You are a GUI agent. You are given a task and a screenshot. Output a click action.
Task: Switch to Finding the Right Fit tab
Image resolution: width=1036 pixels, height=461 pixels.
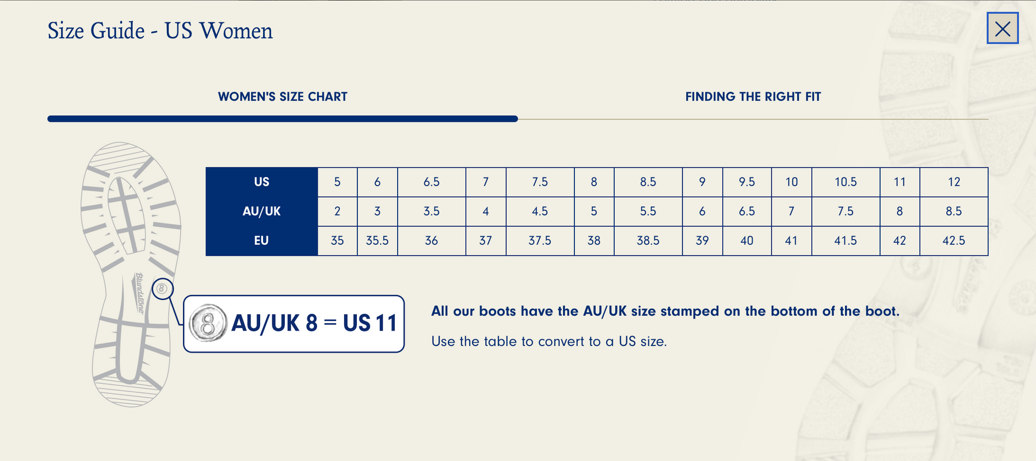[753, 97]
